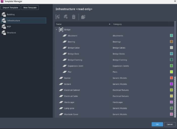Select Generic Models cell of Bollard row
177x129 pixels.
[x=120, y=84]
